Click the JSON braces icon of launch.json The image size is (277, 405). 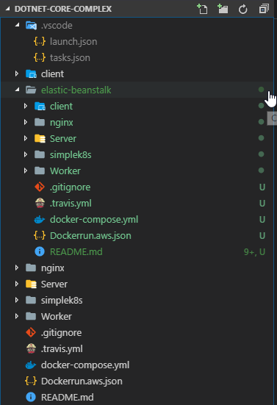pos(40,41)
